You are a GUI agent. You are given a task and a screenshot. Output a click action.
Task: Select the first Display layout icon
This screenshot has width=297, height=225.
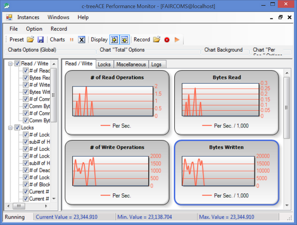114,40
